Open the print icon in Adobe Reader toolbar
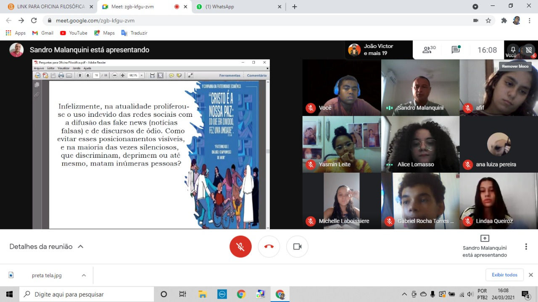This screenshot has height=302, width=538. point(61,75)
